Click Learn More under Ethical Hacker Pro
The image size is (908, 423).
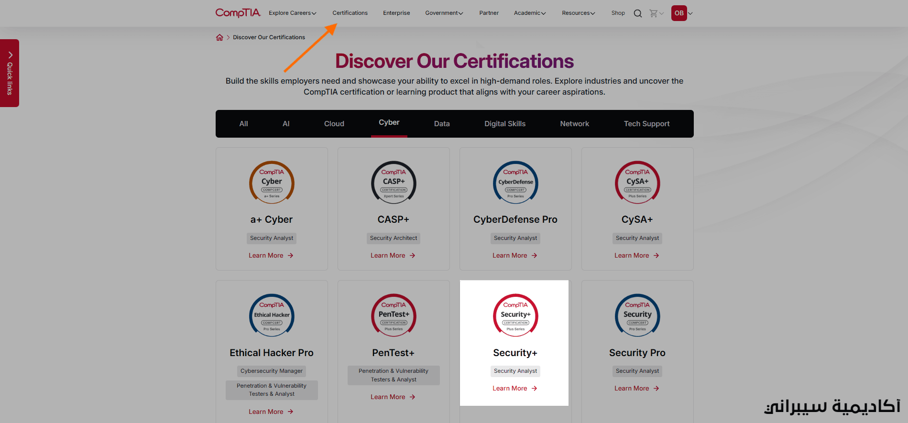271,412
